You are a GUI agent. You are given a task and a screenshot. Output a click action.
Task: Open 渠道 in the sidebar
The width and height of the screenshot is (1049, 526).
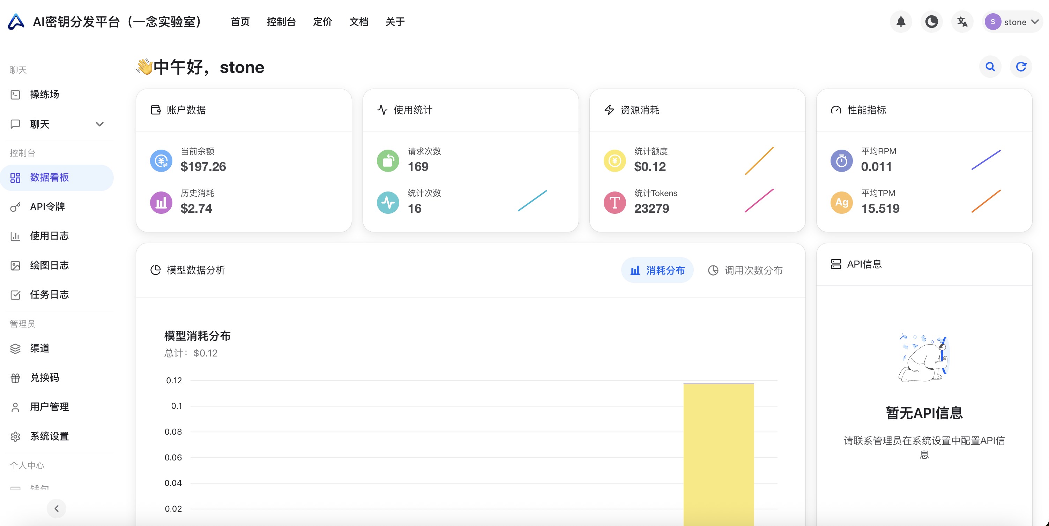pyautogui.click(x=57, y=348)
